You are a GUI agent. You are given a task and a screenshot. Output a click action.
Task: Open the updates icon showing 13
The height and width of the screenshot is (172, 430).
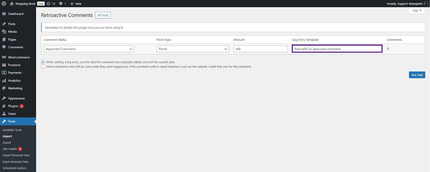tap(49, 4)
